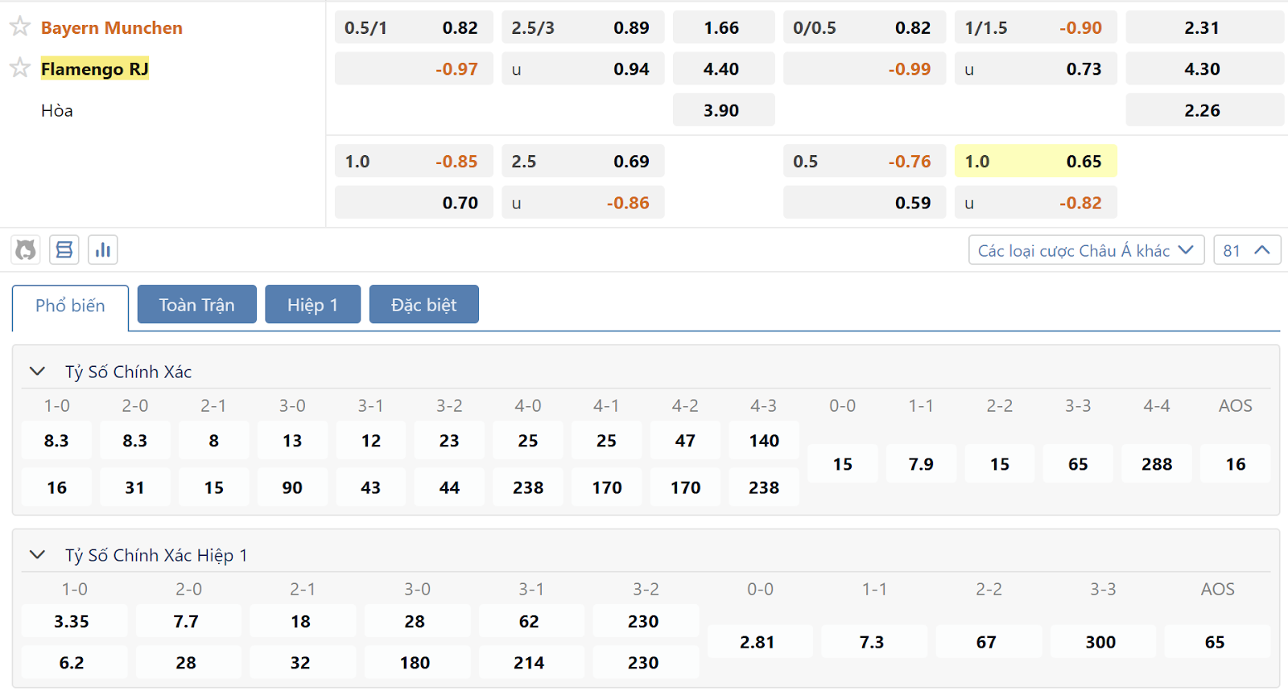Bet first-half 3-1 at 62
The width and height of the screenshot is (1288, 691).
coord(531,621)
